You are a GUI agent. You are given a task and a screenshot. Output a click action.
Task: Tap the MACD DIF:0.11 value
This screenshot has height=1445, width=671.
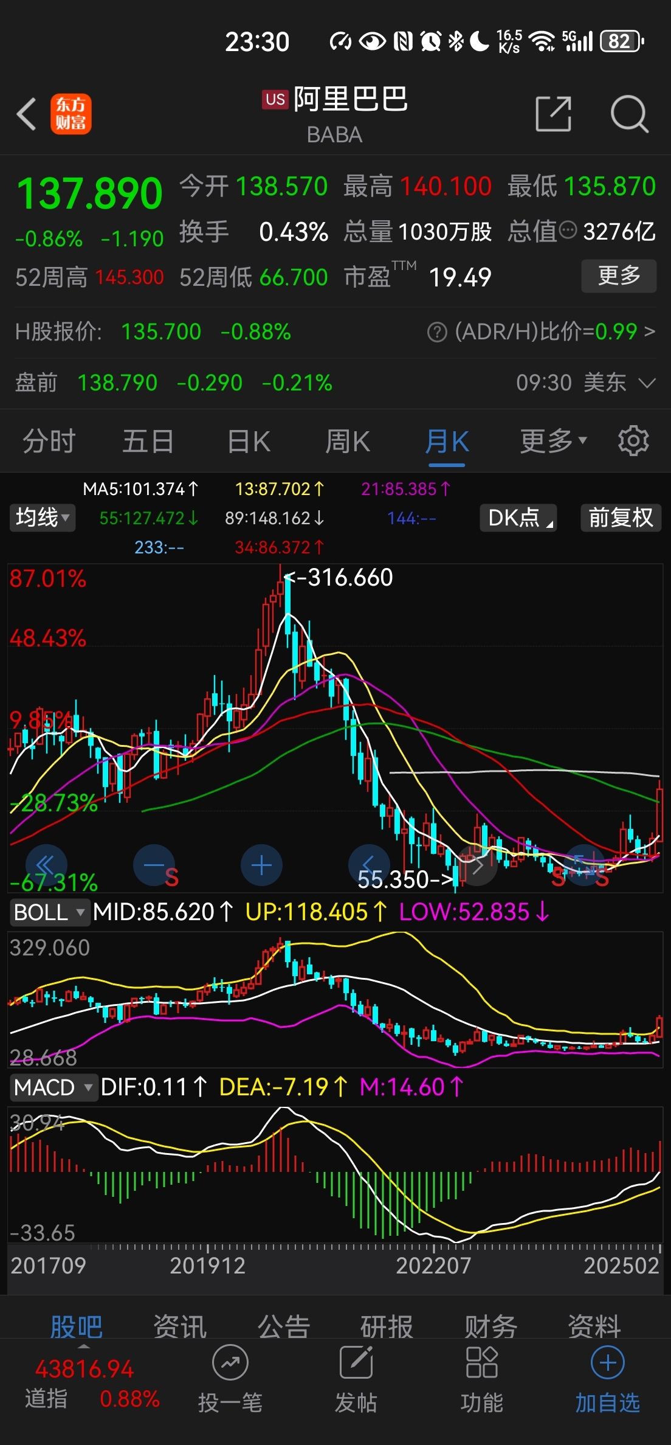154,1087
